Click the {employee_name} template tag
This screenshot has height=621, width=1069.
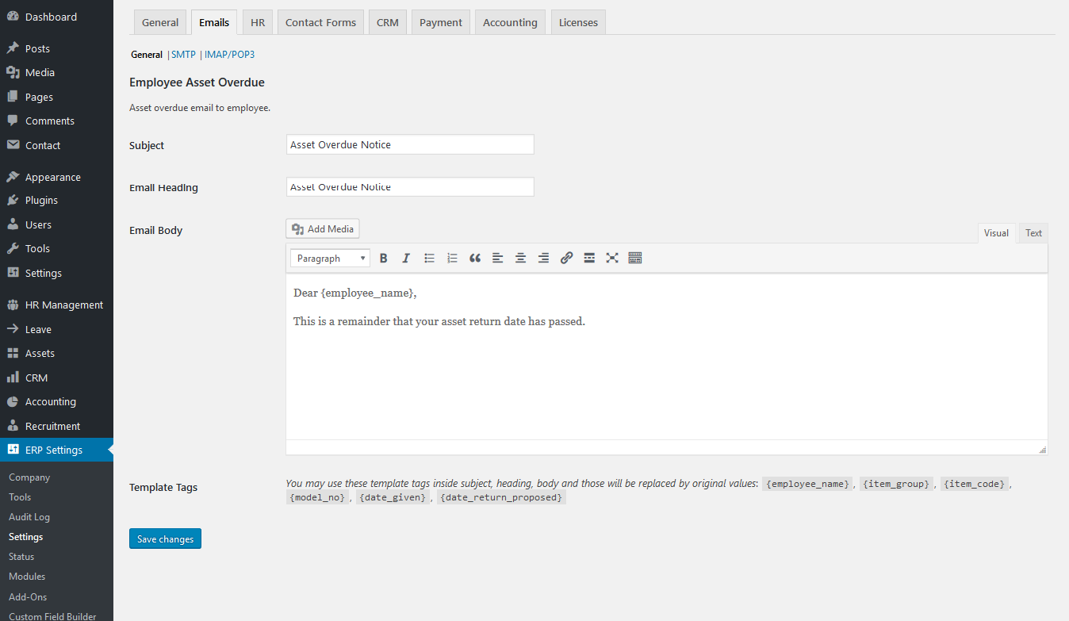808,484
